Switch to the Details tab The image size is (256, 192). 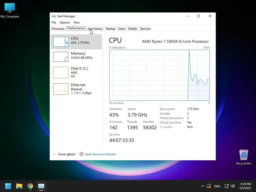(x=132, y=28)
